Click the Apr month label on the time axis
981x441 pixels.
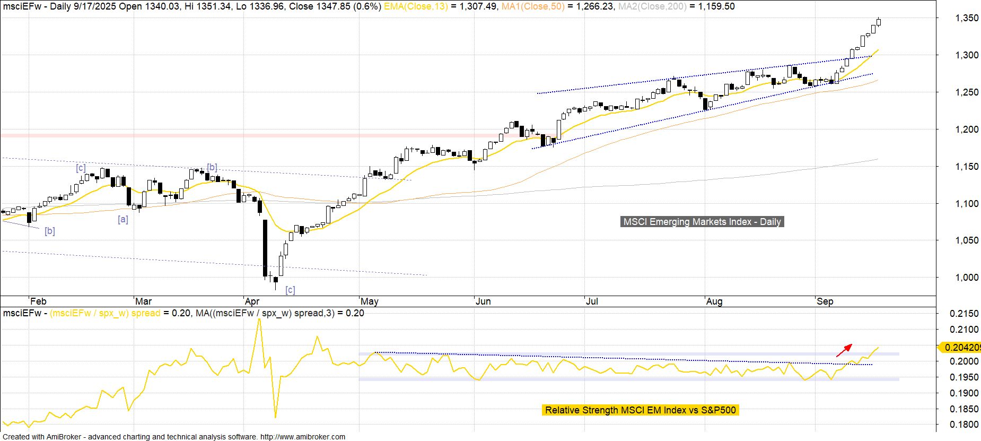click(x=252, y=301)
